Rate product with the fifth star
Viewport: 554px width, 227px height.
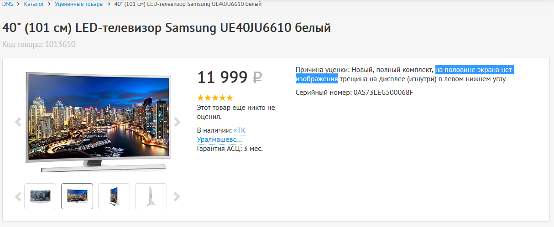(230, 98)
